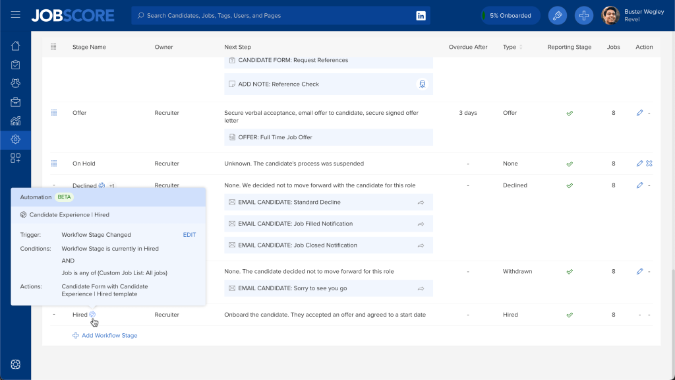Toggle the Reporting Stage checkmark for Offer
675x380 pixels.
click(x=570, y=113)
